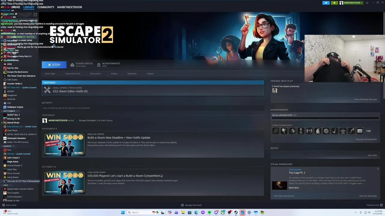
Task: Click the Steam announcements megaphone icon
Action: 326,3
